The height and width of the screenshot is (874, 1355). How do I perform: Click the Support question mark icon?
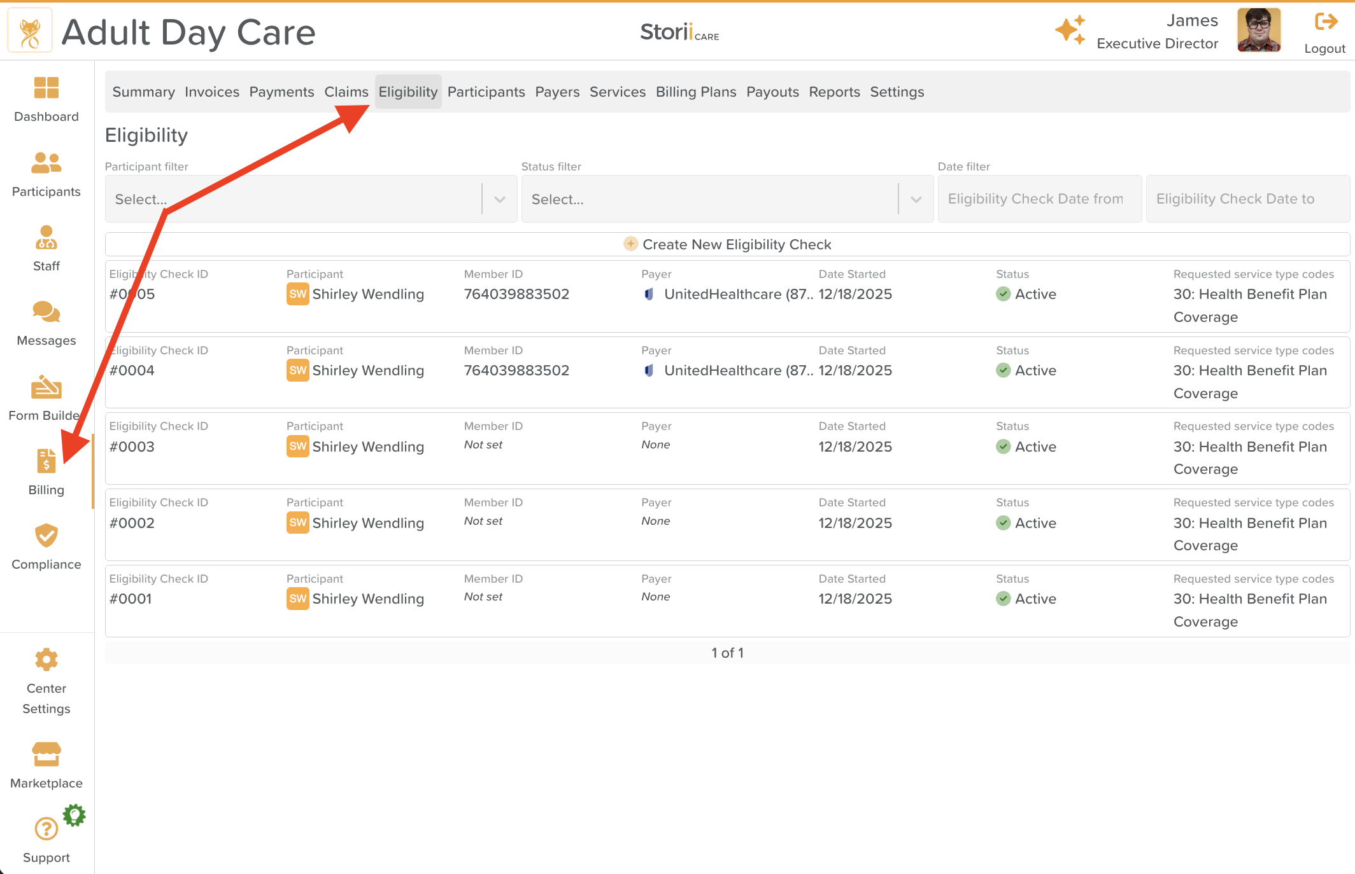tap(46, 829)
